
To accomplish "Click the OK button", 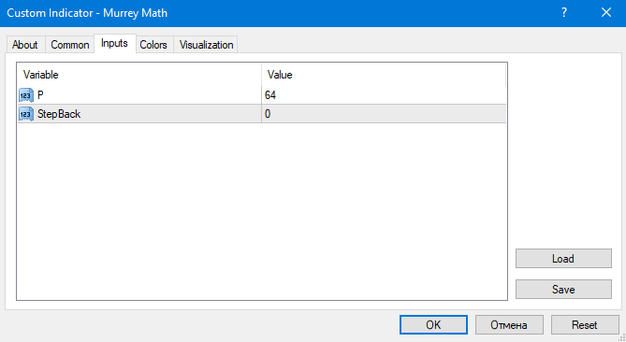I will [x=433, y=325].
